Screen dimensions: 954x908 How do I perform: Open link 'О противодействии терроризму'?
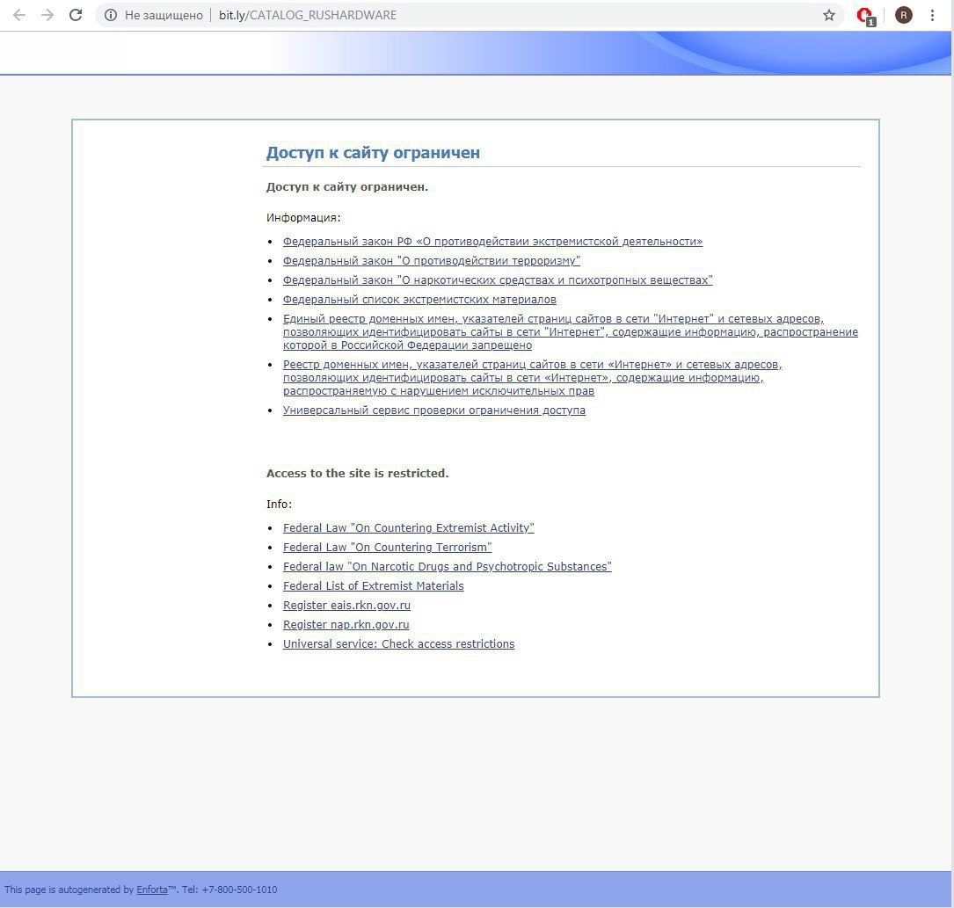tap(432, 261)
